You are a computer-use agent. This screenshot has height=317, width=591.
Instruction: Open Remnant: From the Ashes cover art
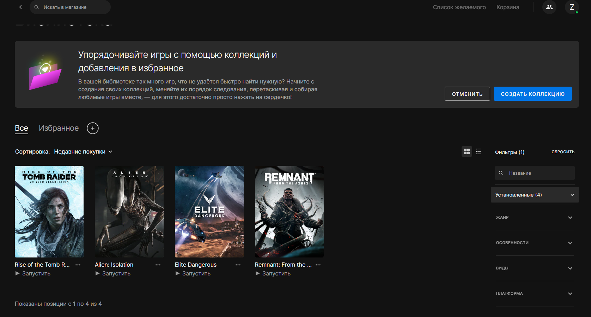289,212
